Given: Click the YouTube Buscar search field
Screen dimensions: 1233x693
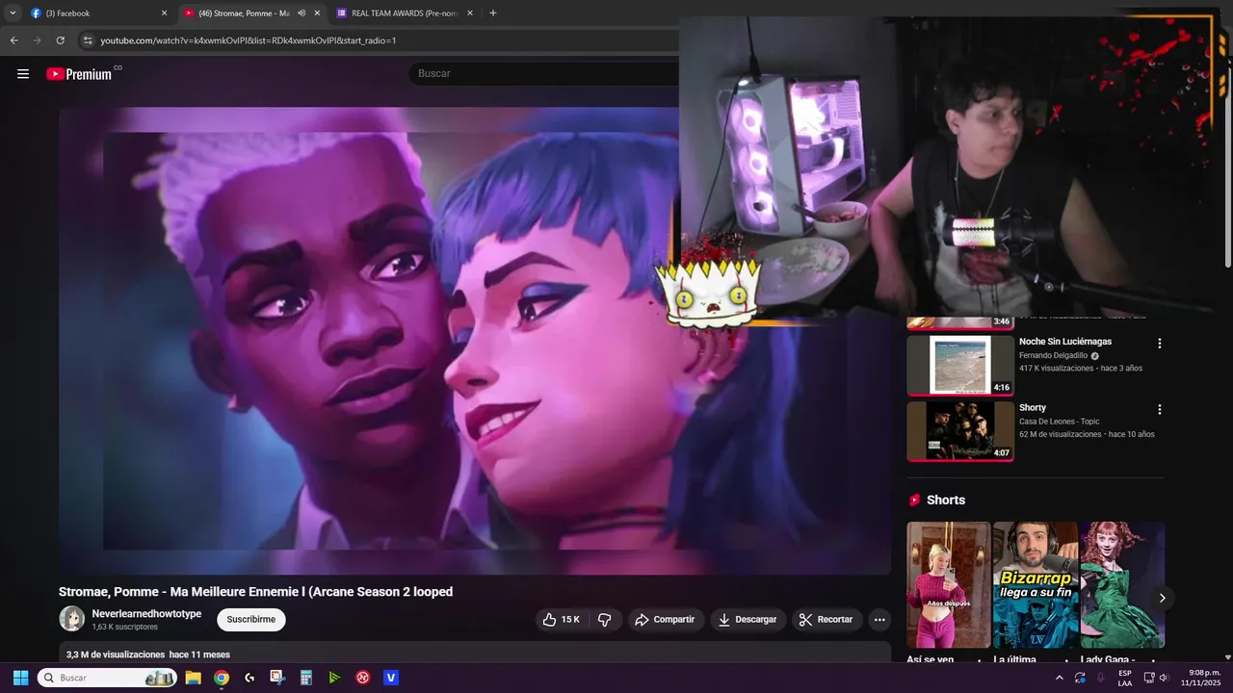Looking at the screenshot, I should [544, 74].
